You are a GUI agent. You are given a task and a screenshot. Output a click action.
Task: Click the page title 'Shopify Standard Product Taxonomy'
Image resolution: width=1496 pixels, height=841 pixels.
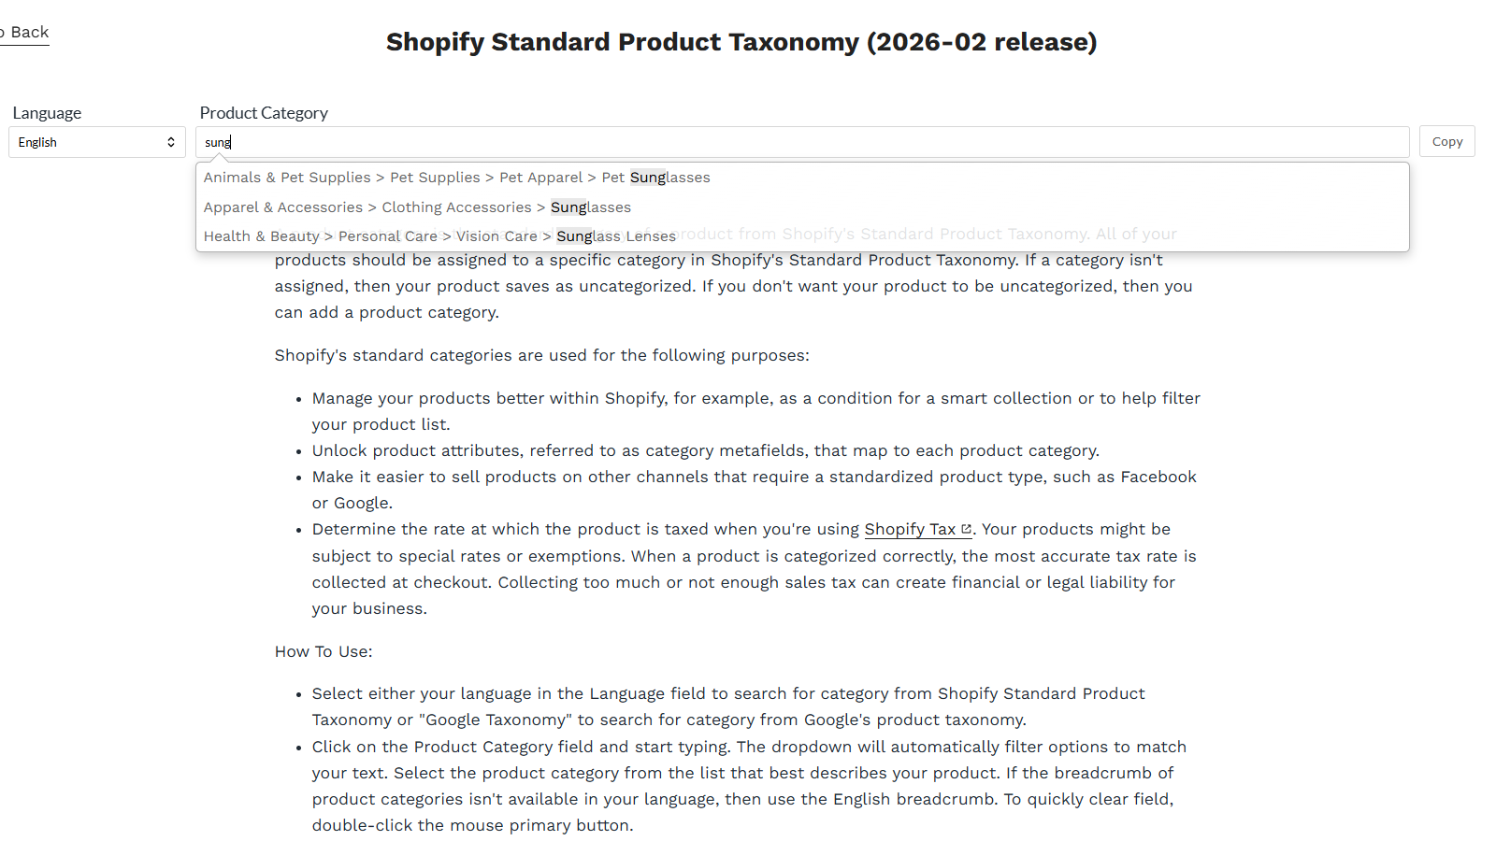741,42
